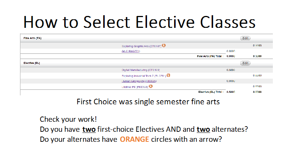
Task: Select the Digital Manufacturing course link
Action: point(141,70)
